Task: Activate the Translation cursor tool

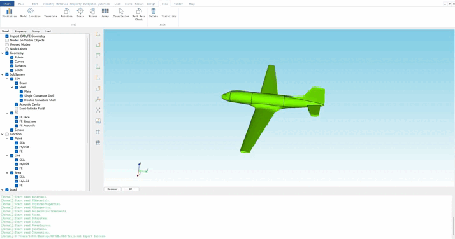Action: (x=121, y=13)
